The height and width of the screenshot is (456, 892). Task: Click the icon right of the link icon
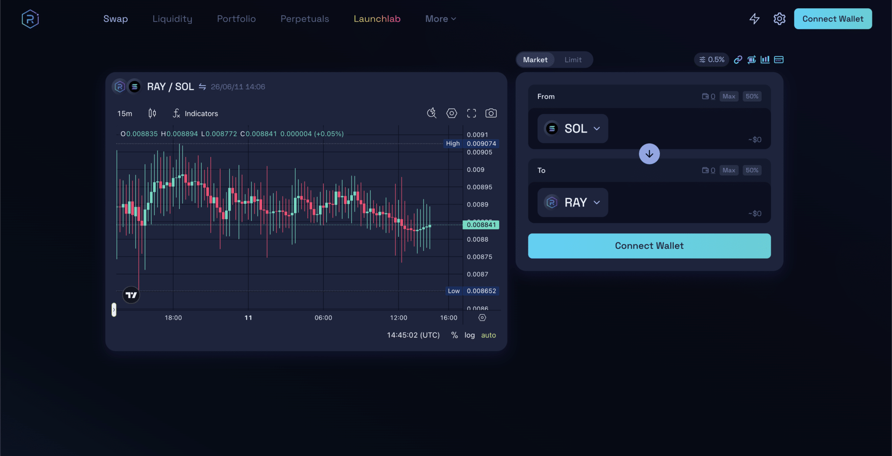point(751,60)
